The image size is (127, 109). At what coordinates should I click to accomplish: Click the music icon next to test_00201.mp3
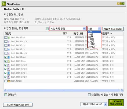tap(9, 41)
